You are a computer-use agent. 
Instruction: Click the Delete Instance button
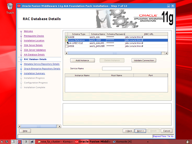[112, 60]
